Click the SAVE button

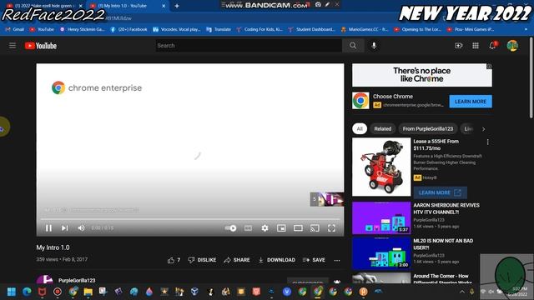point(314,260)
